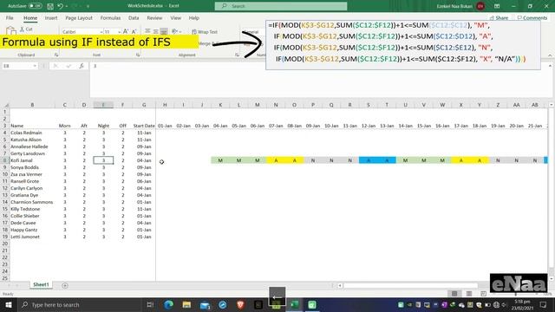Open the Windows Start menu

(8, 304)
